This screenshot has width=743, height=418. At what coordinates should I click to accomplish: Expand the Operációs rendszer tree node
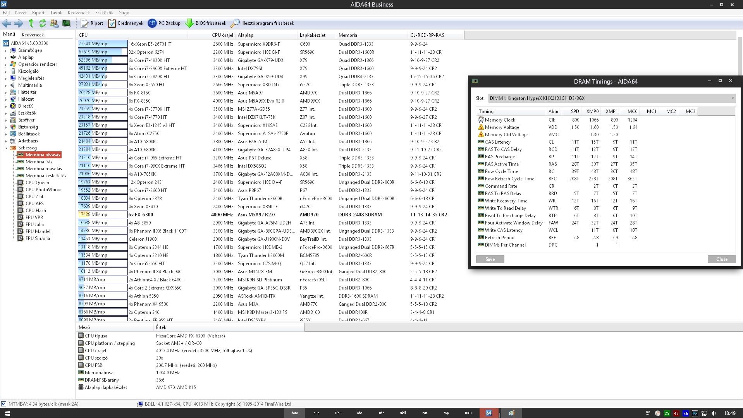click(x=6, y=65)
